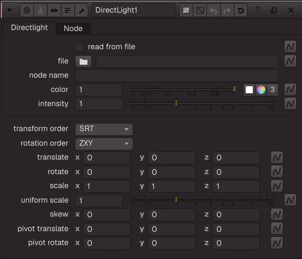Open the wrench settings icon
Image resolution: width=302 pixels, height=259 pixels.
81,10
